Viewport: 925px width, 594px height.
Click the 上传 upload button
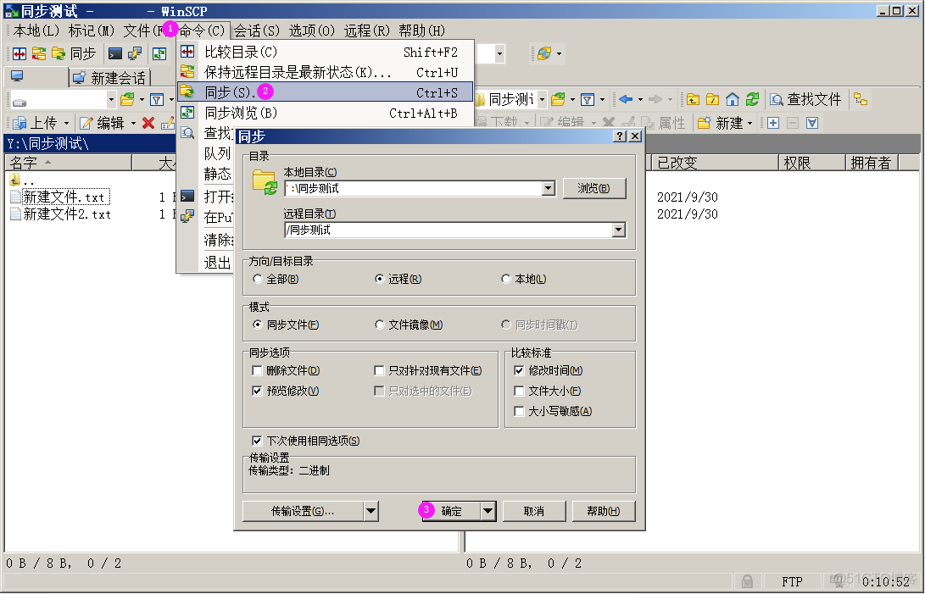(x=35, y=123)
